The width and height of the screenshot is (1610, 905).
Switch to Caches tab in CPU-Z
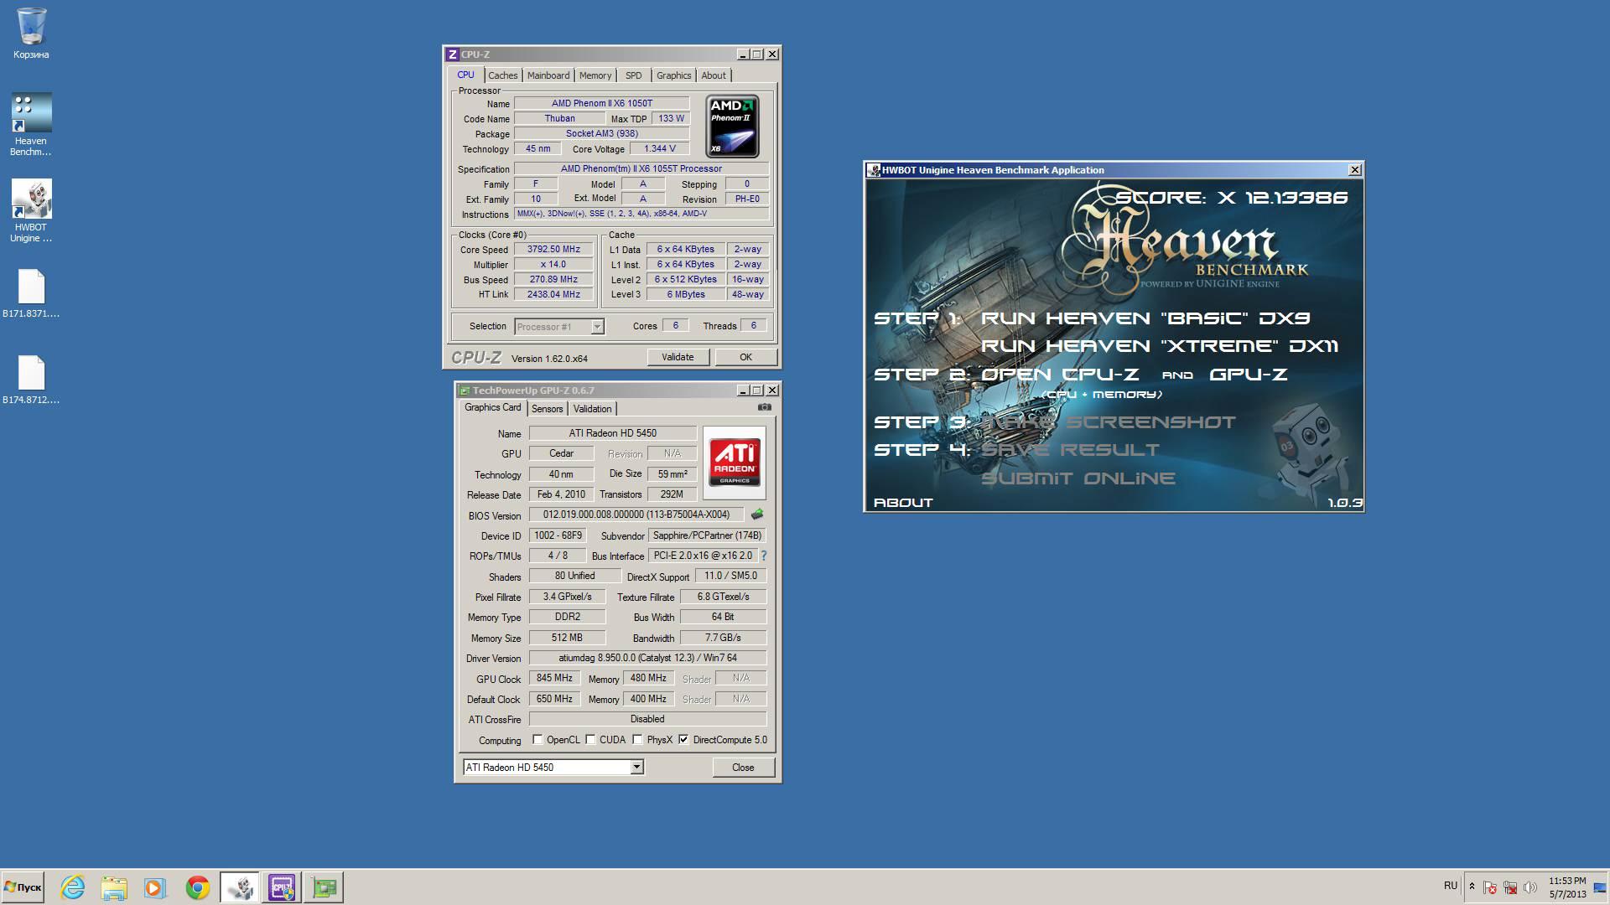pos(502,75)
